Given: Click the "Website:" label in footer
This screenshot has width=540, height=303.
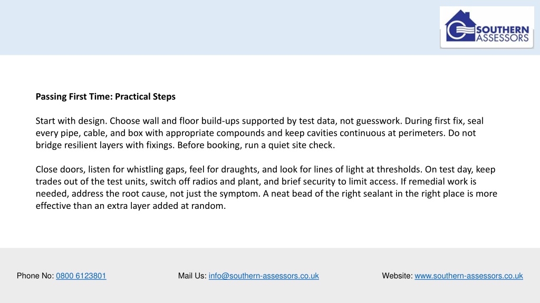Looking at the screenshot, I should pyautogui.click(x=398, y=276).
